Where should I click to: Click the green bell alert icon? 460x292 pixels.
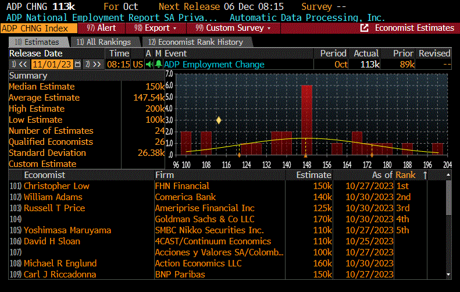point(158,64)
